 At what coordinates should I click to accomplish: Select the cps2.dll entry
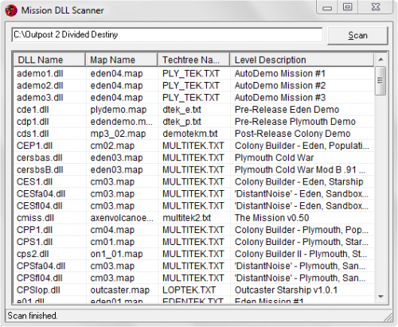(x=33, y=254)
